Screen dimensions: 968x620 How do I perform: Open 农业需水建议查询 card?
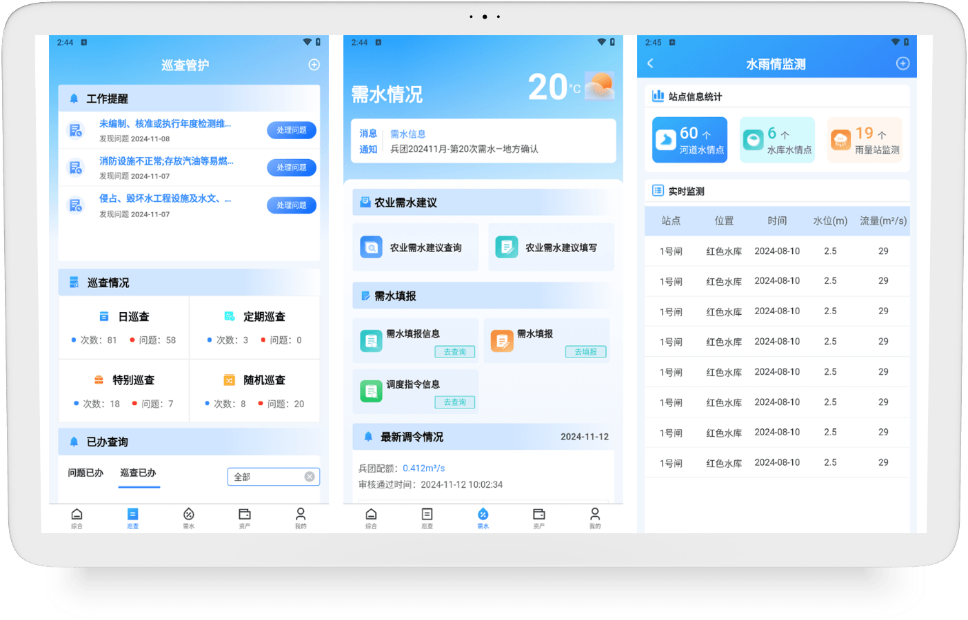tap(415, 247)
